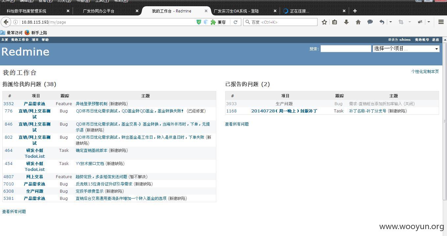Close the 科怡数字档案管理系统 tab
Screen dimensions: 447x236
68,11
